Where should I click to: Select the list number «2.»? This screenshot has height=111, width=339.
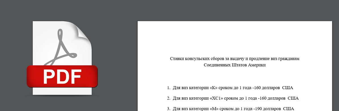pos(168,98)
